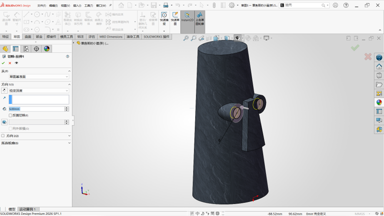Open Custom Properties in the task pane
Screen dimensions: 384x216
click(379, 111)
